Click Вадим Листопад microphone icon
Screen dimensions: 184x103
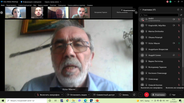point(179,61)
